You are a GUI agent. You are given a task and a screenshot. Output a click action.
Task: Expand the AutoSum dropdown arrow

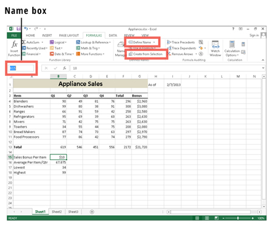[42, 43]
